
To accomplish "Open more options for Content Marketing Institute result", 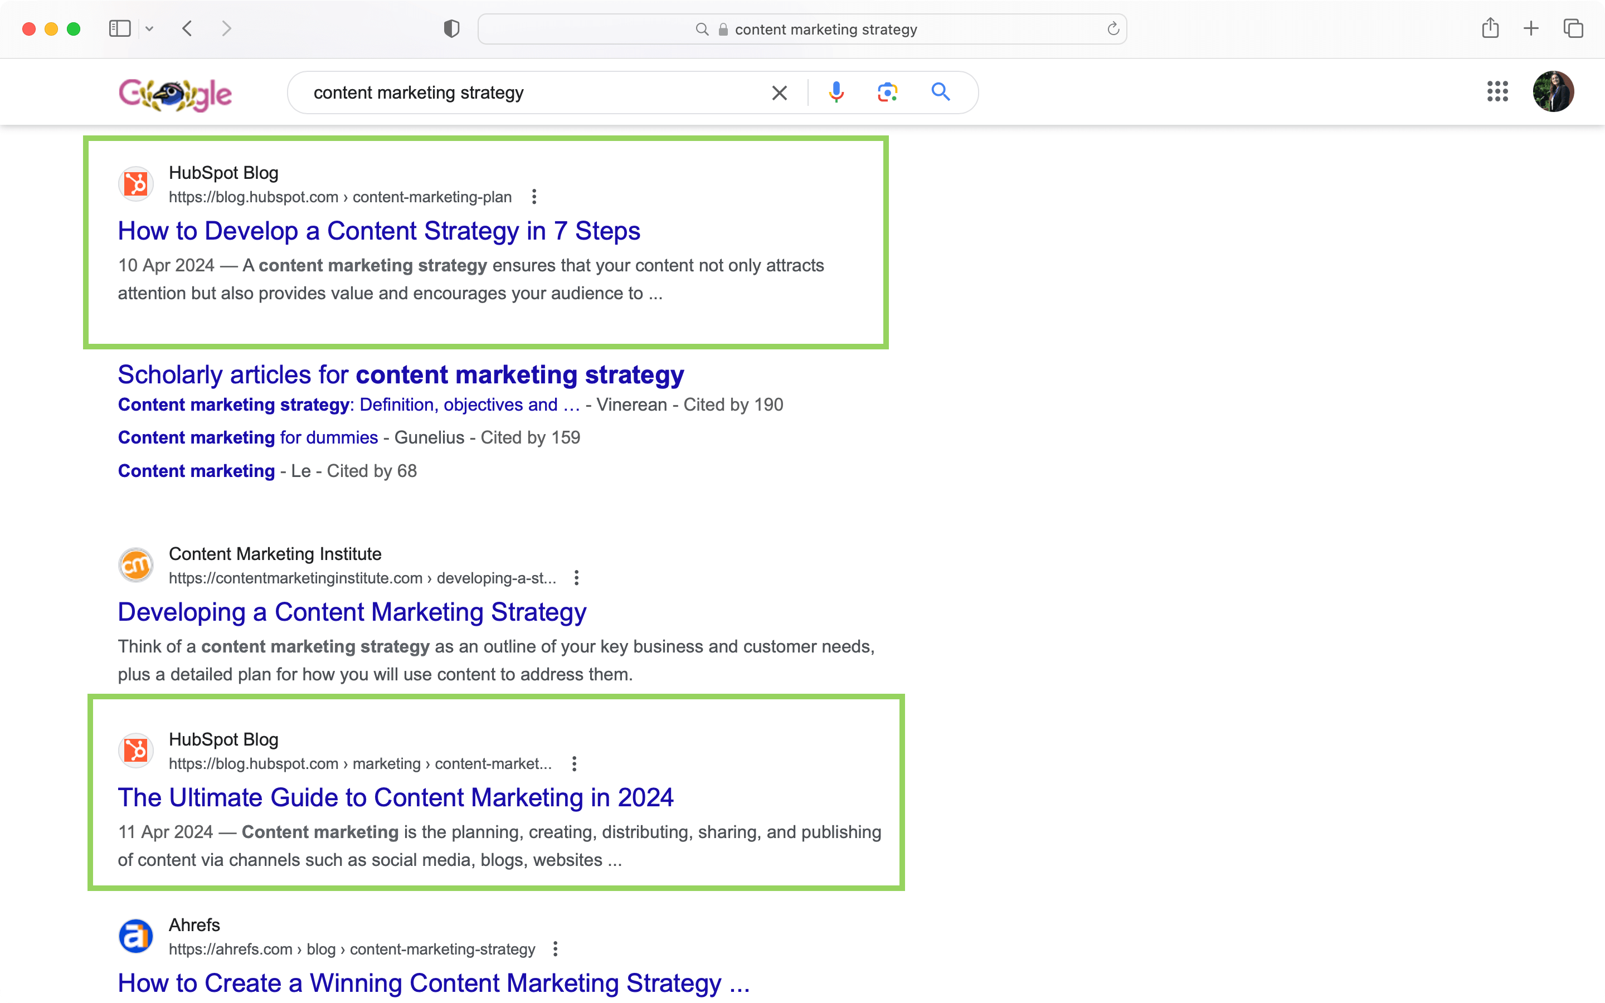I will [576, 578].
